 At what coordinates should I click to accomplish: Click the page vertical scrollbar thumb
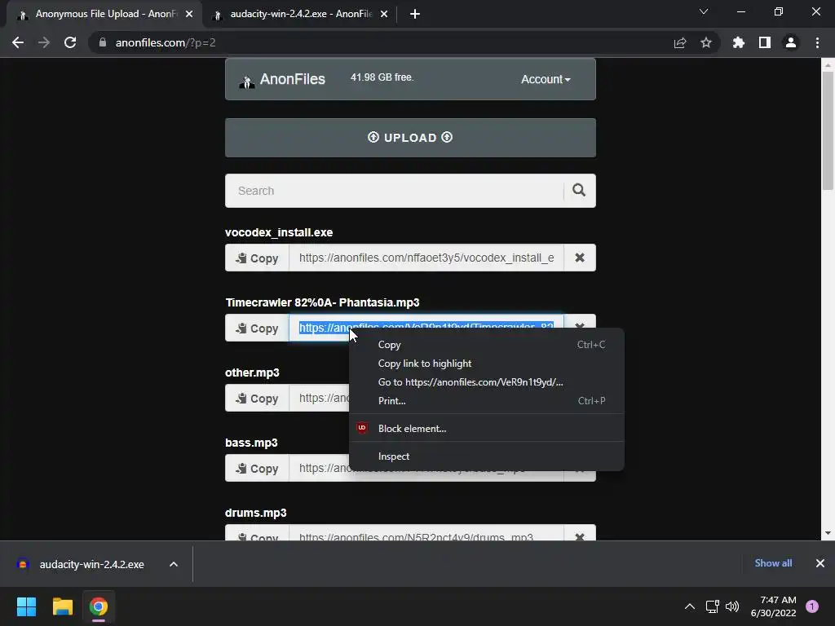click(x=828, y=130)
